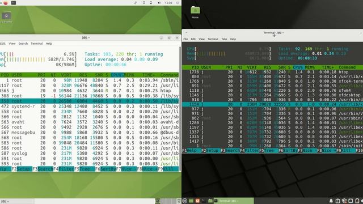The height and width of the screenshot is (204, 363).
Task: Click the left terminal's vertical scrollbar
Action: 180,108
